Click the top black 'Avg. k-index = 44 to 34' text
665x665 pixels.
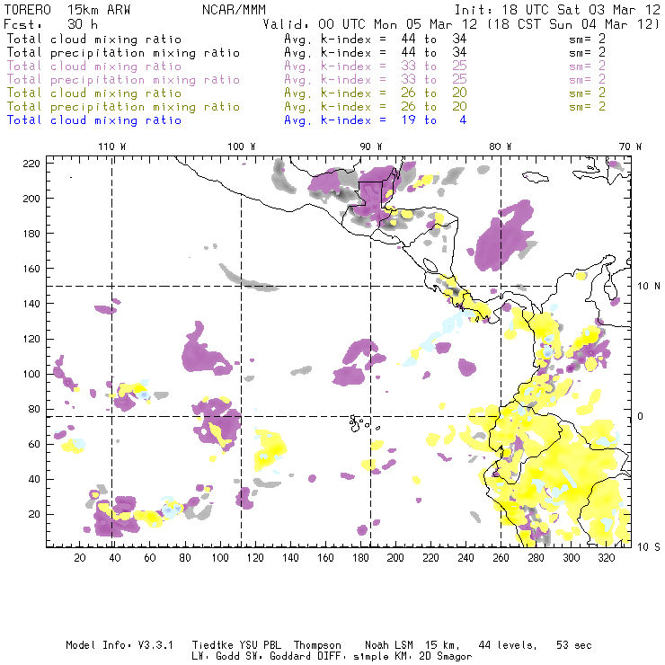tap(376, 39)
